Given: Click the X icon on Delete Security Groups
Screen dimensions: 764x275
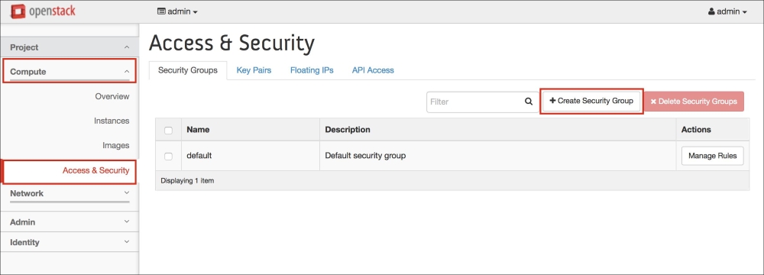Looking at the screenshot, I should [653, 102].
